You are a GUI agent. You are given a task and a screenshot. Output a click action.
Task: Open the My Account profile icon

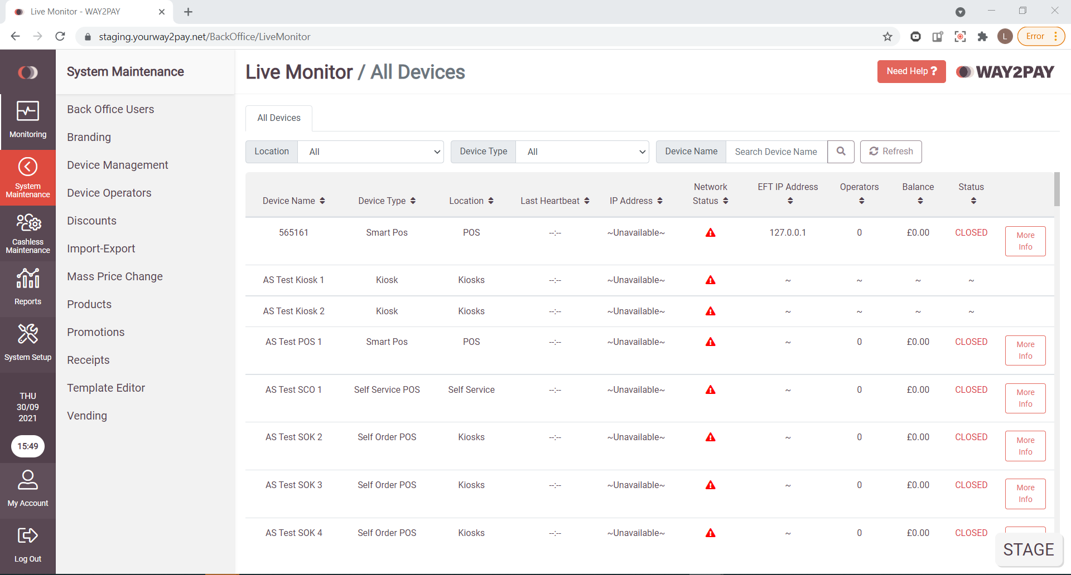28,480
